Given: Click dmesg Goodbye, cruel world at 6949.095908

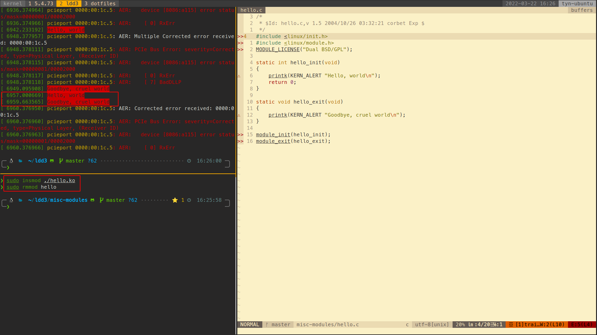Looking at the screenshot, I should (x=78, y=89).
